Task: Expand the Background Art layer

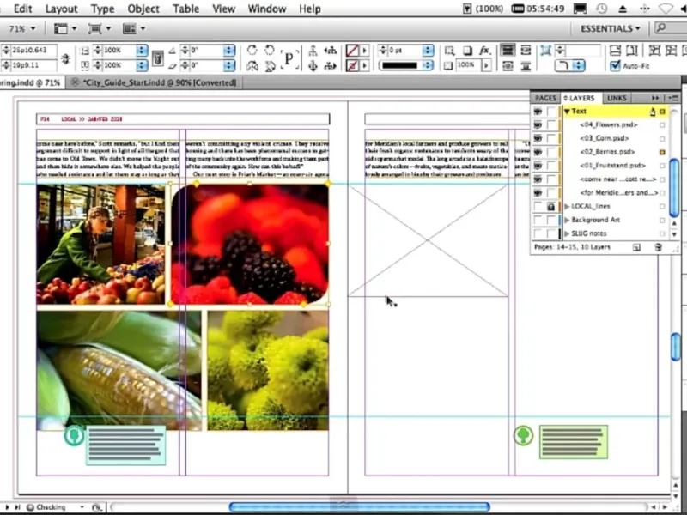Action: point(567,220)
